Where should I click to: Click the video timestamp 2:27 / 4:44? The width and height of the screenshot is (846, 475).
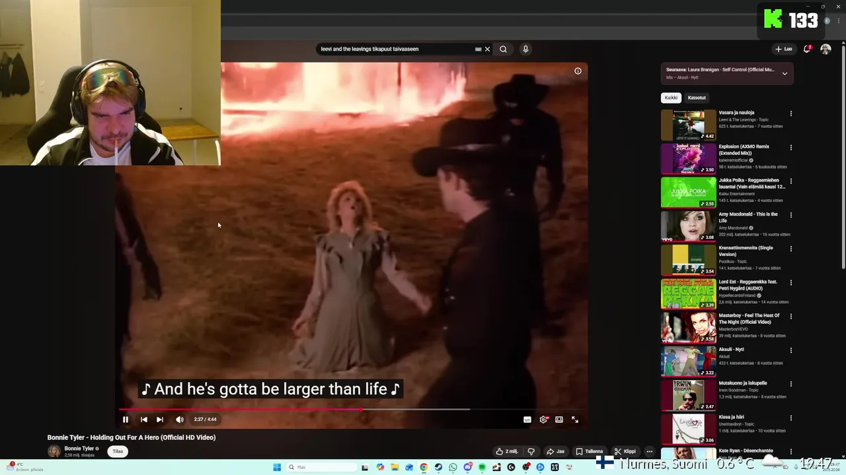click(x=205, y=420)
